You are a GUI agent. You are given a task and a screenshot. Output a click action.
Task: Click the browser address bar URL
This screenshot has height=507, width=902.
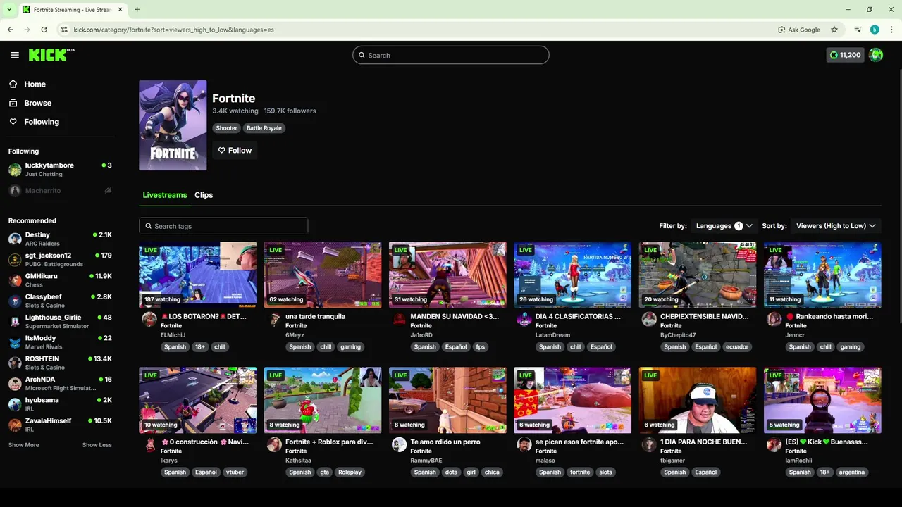pyautogui.click(x=173, y=30)
